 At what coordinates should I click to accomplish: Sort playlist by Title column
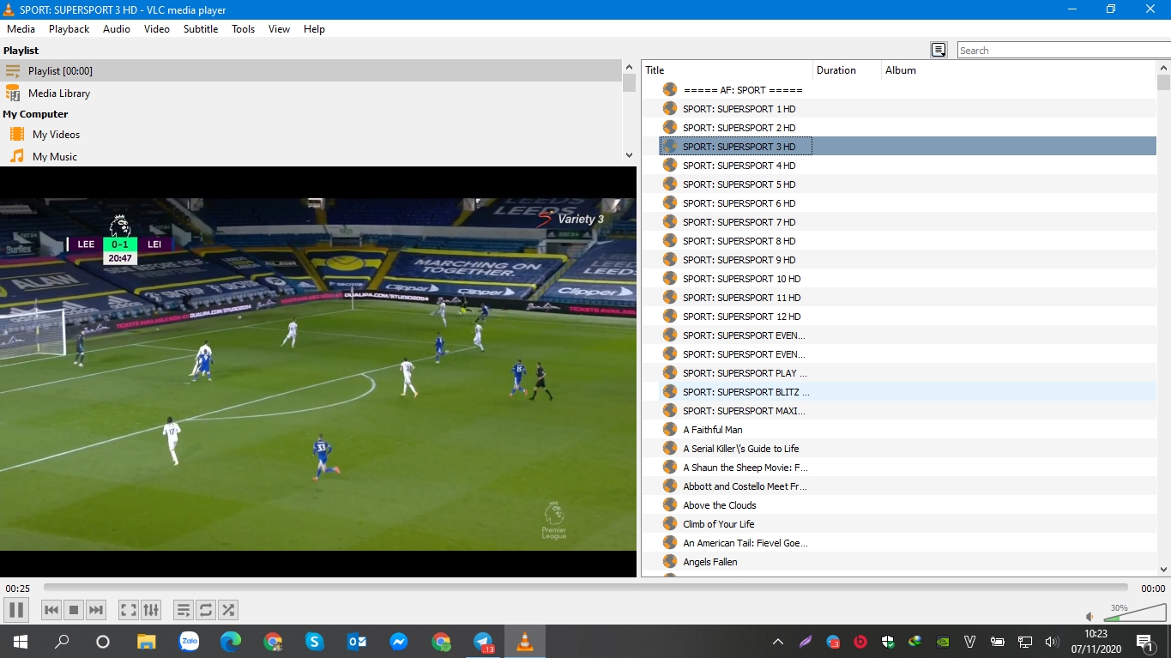(x=727, y=70)
